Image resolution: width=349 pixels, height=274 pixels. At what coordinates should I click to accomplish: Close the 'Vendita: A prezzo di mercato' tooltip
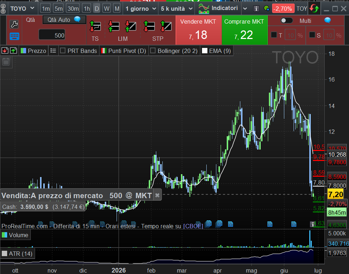click(157, 195)
